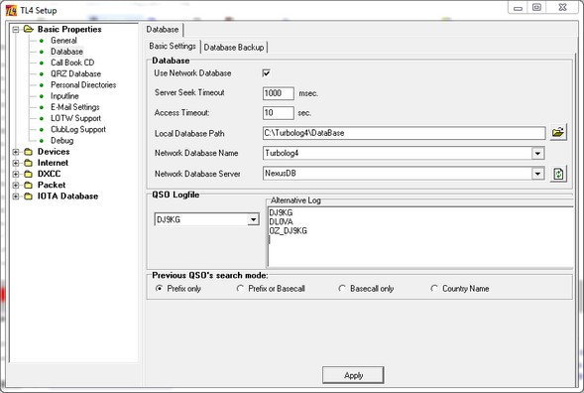
Task: Open the Basic Settings tab
Action: (x=173, y=46)
